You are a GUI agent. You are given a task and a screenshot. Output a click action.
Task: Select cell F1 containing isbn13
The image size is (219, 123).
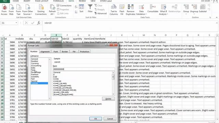click(67, 39)
